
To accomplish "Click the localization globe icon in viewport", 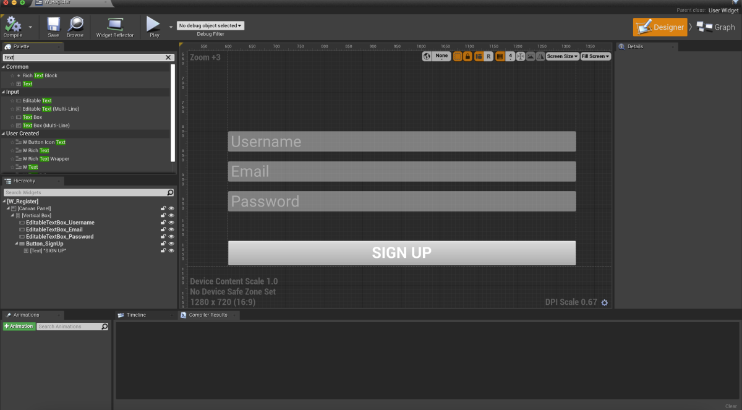I will [x=427, y=56].
